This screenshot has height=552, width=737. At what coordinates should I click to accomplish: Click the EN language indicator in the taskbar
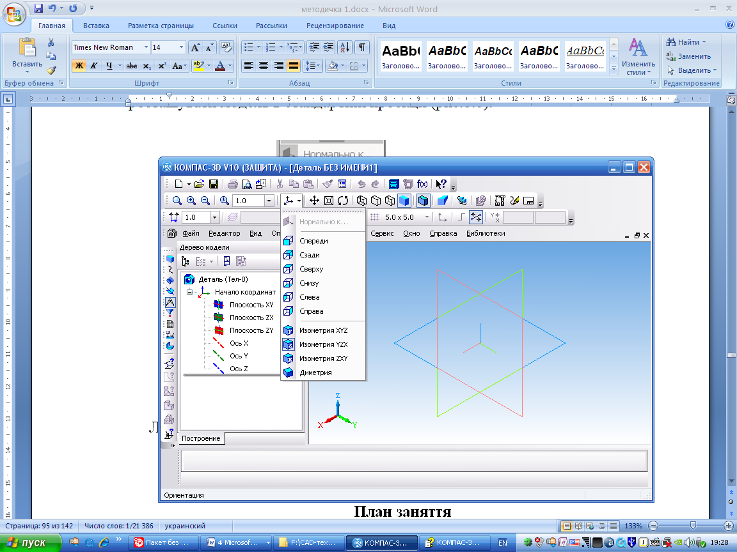(502, 542)
